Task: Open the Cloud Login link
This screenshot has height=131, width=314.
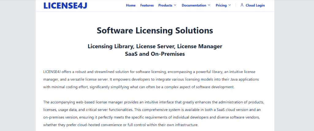Action: [255, 5]
